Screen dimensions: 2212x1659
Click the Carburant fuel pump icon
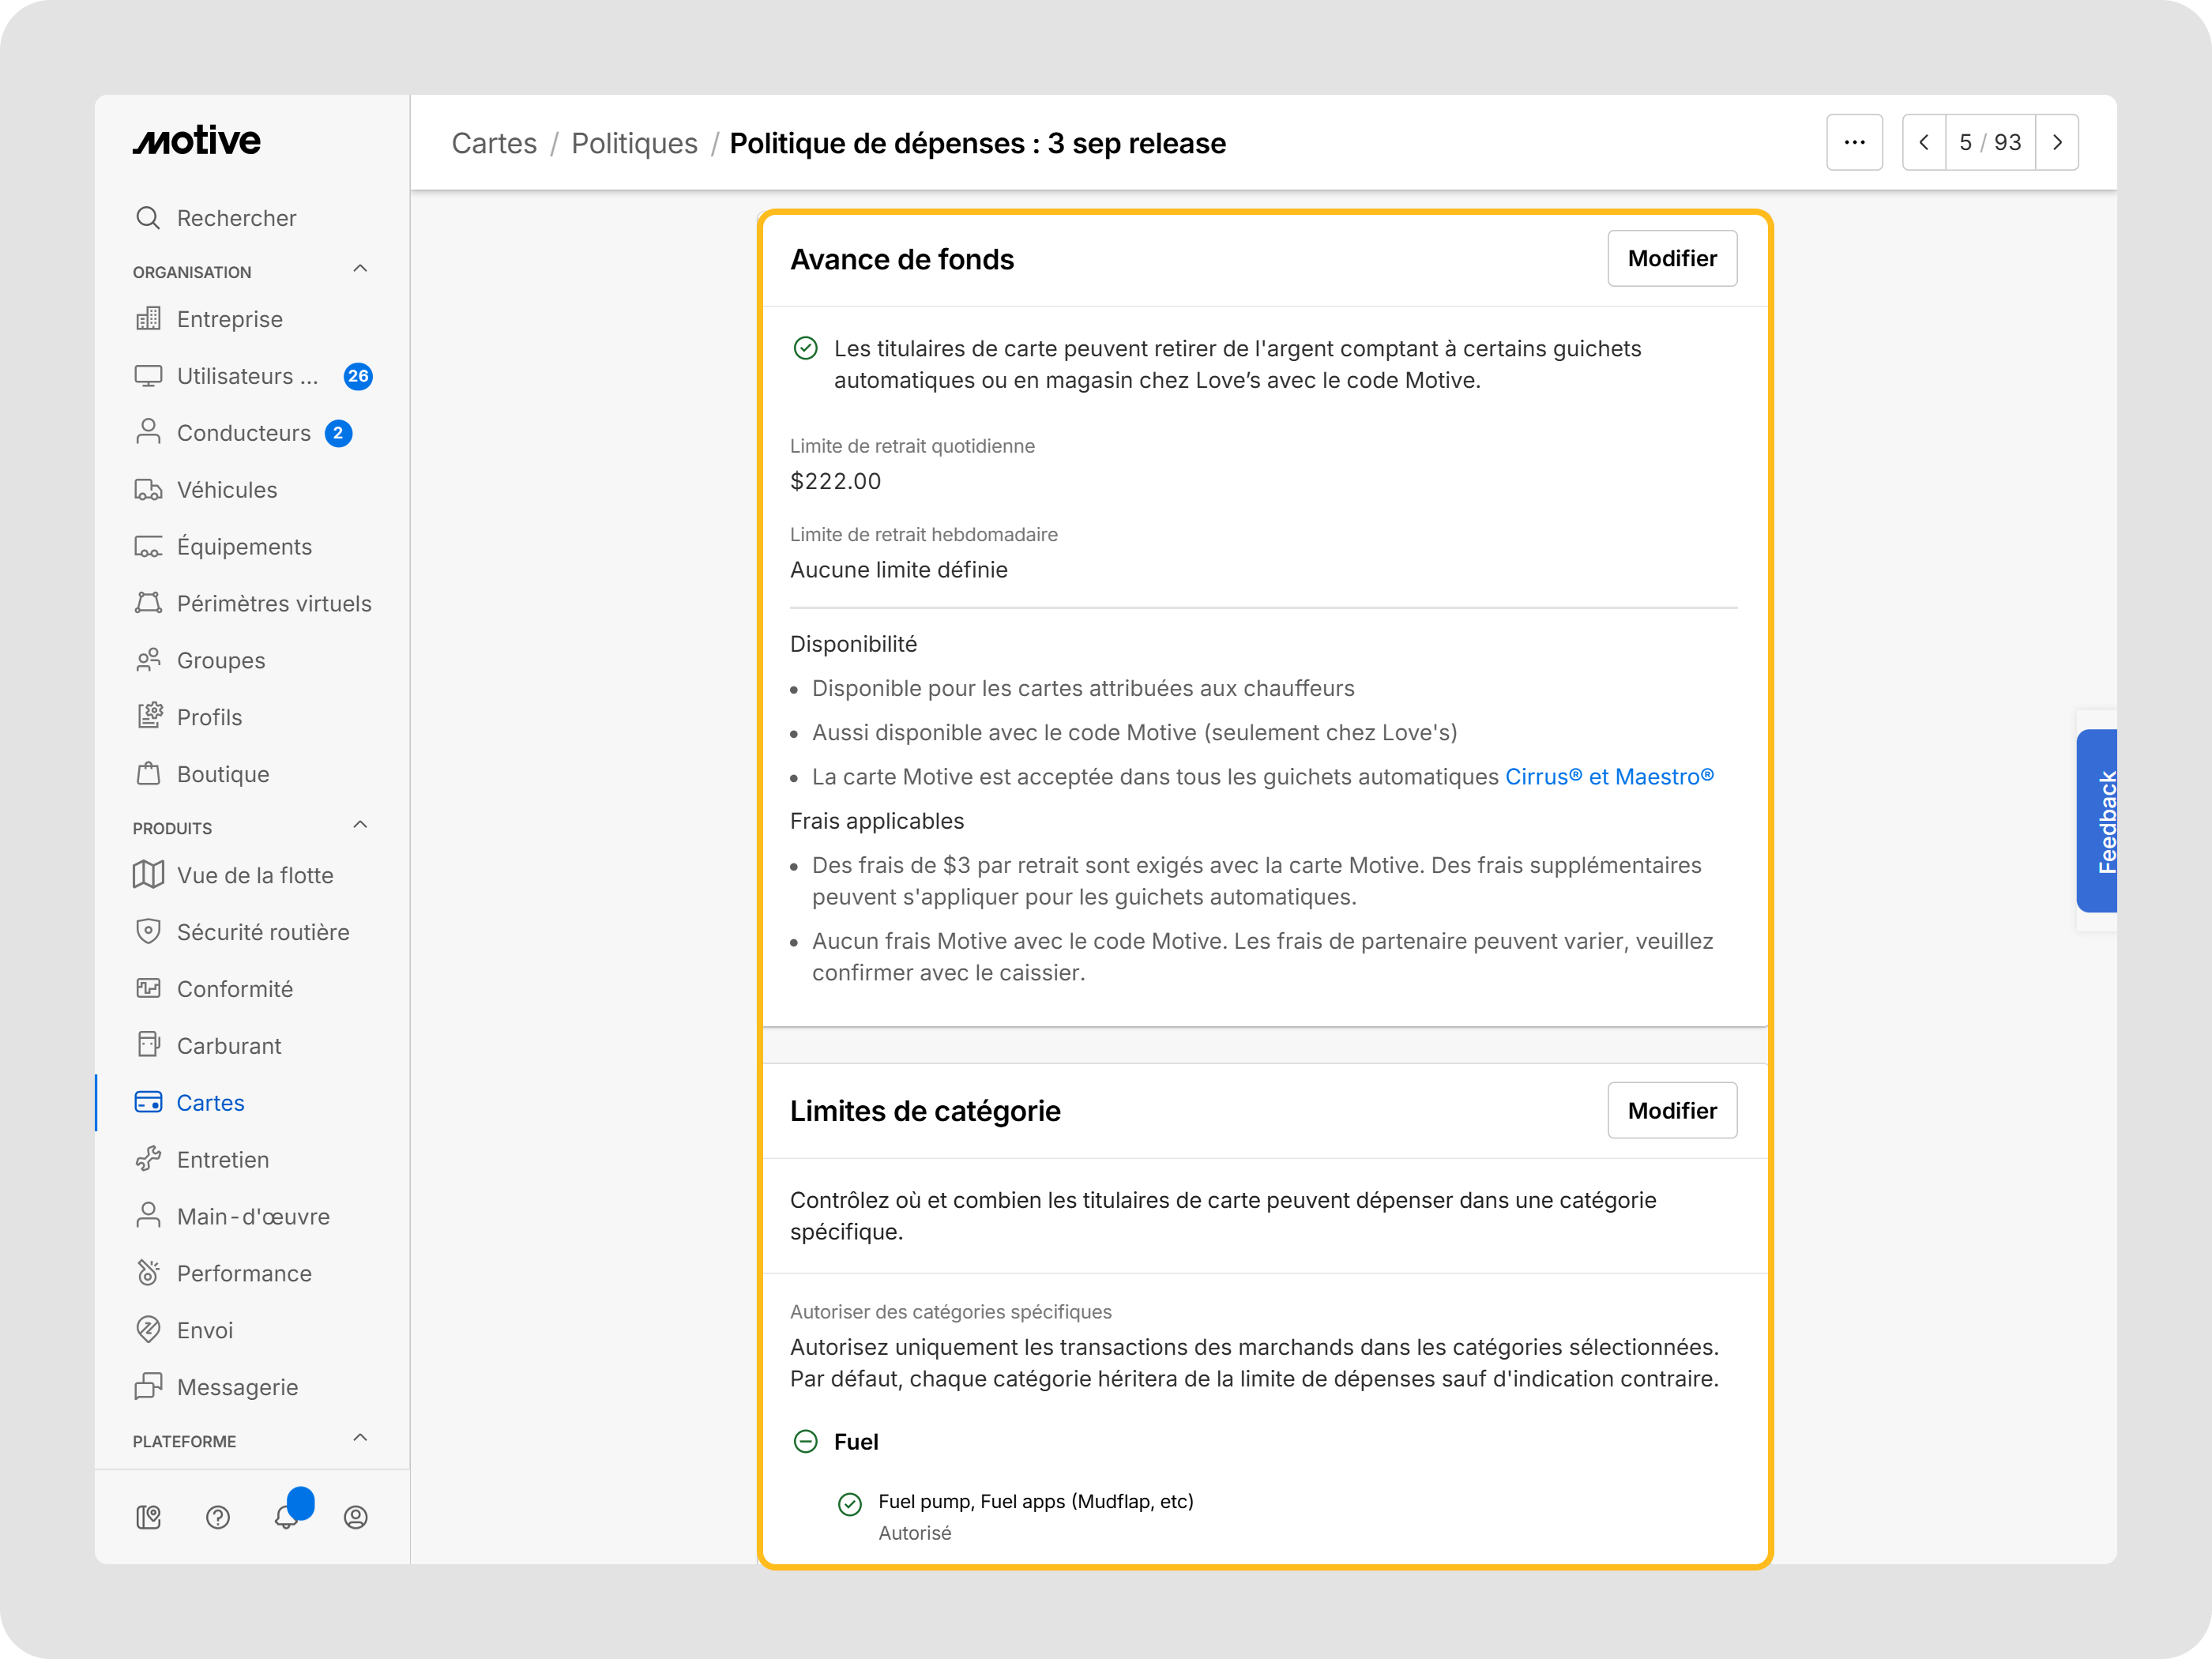(x=148, y=1046)
